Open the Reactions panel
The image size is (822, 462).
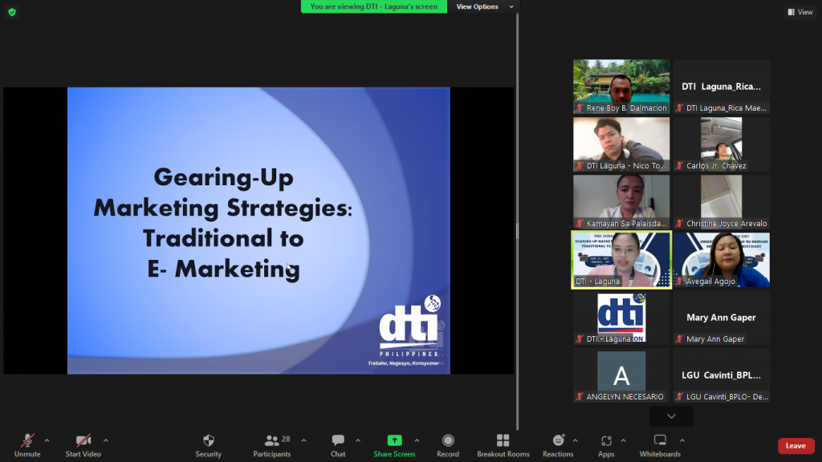559,444
